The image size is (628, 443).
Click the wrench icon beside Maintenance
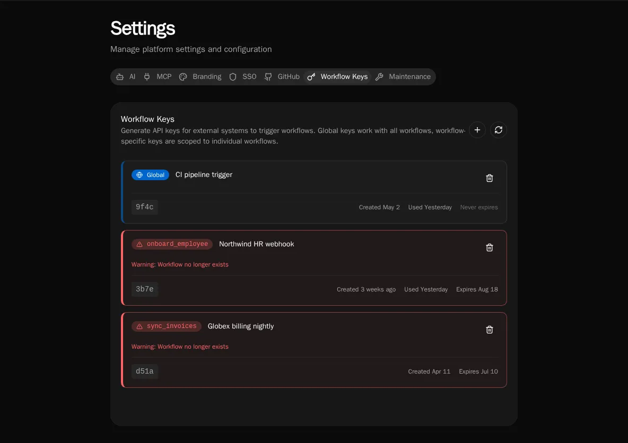tap(379, 77)
